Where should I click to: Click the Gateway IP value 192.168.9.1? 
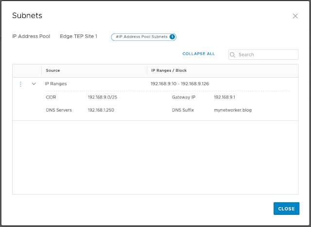pyautogui.click(x=224, y=97)
